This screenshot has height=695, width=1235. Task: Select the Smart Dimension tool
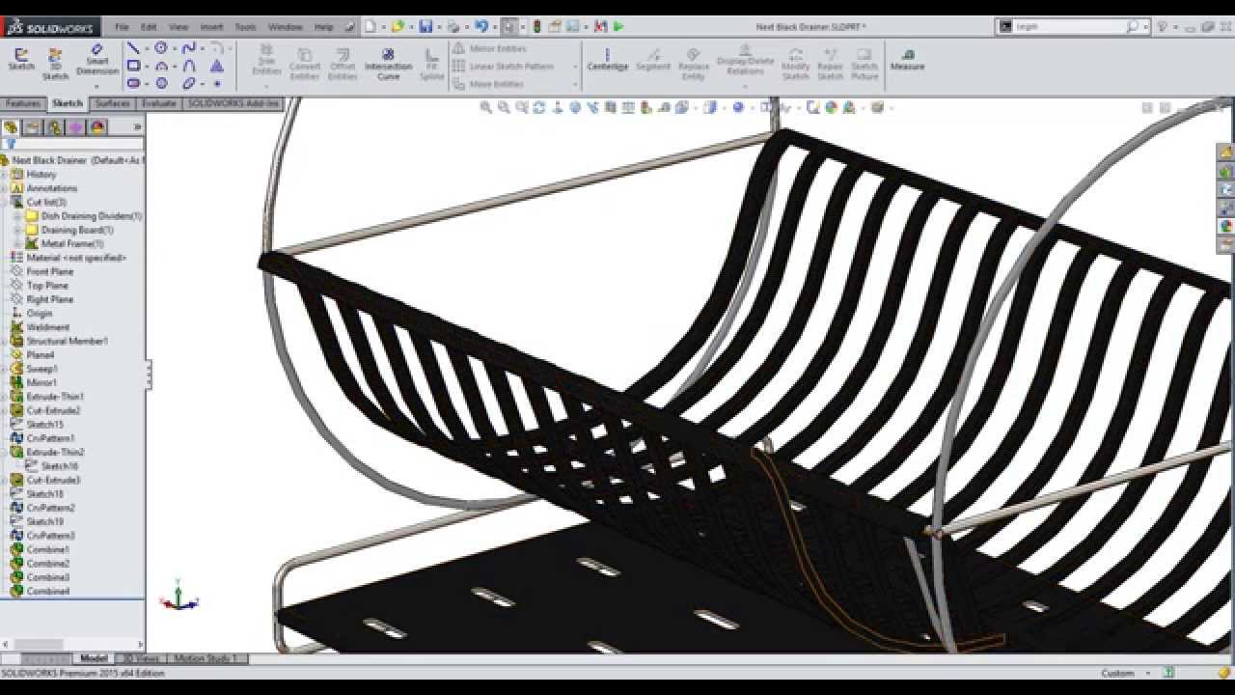coord(96,60)
